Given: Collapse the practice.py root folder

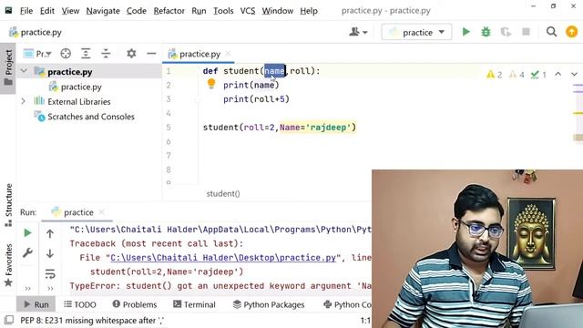Looking at the screenshot, I should tap(24, 71).
